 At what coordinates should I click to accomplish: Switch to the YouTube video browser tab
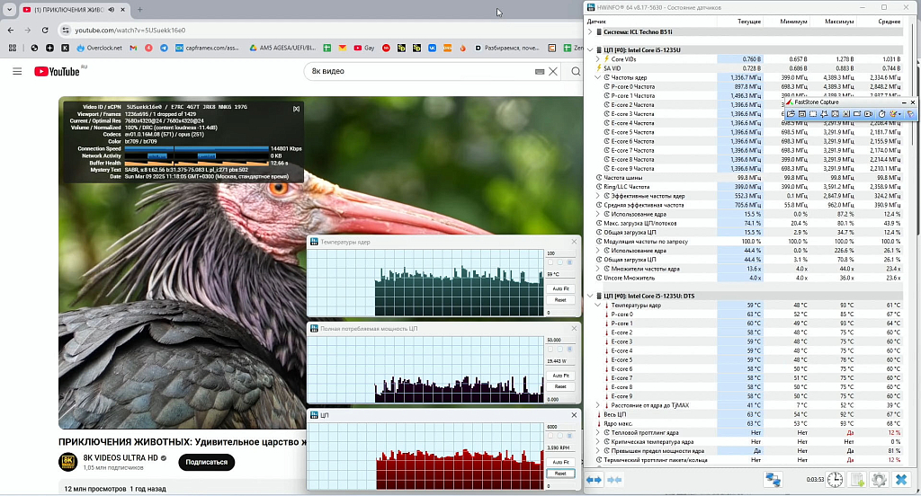click(67, 9)
